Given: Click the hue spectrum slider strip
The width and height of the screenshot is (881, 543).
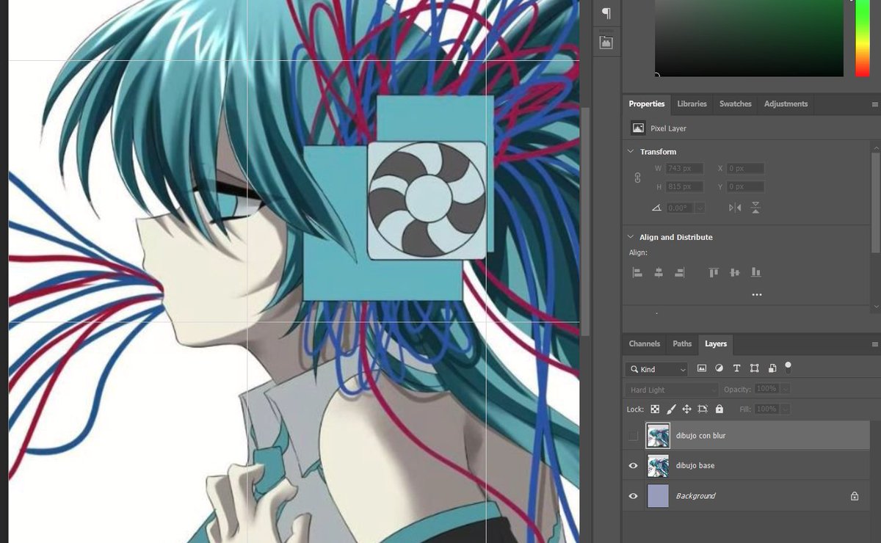Looking at the screenshot, I should click(x=862, y=37).
